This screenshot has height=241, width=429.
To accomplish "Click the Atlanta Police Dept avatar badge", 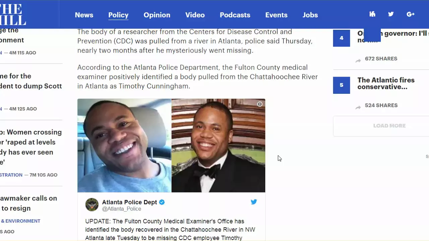I will point(92,205).
